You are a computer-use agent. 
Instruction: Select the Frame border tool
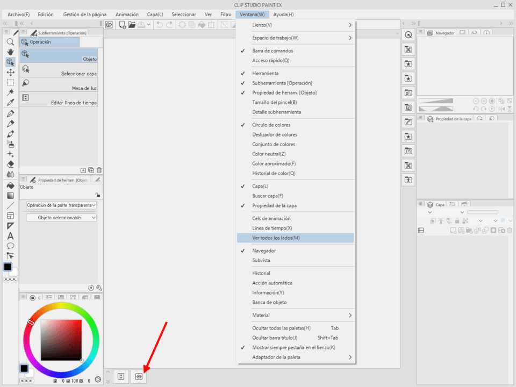pyautogui.click(x=10, y=216)
